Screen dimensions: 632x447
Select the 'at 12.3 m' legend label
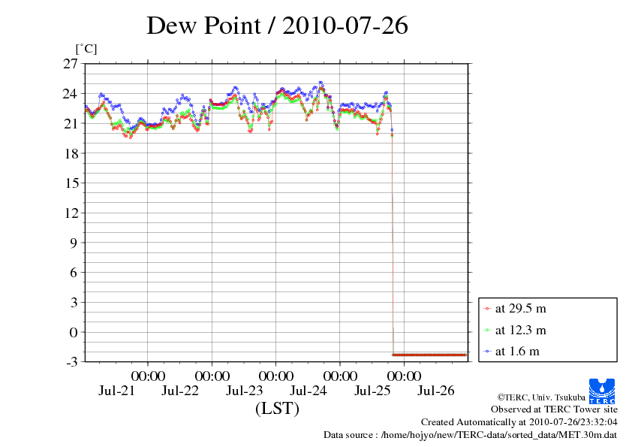click(x=521, y=330)
